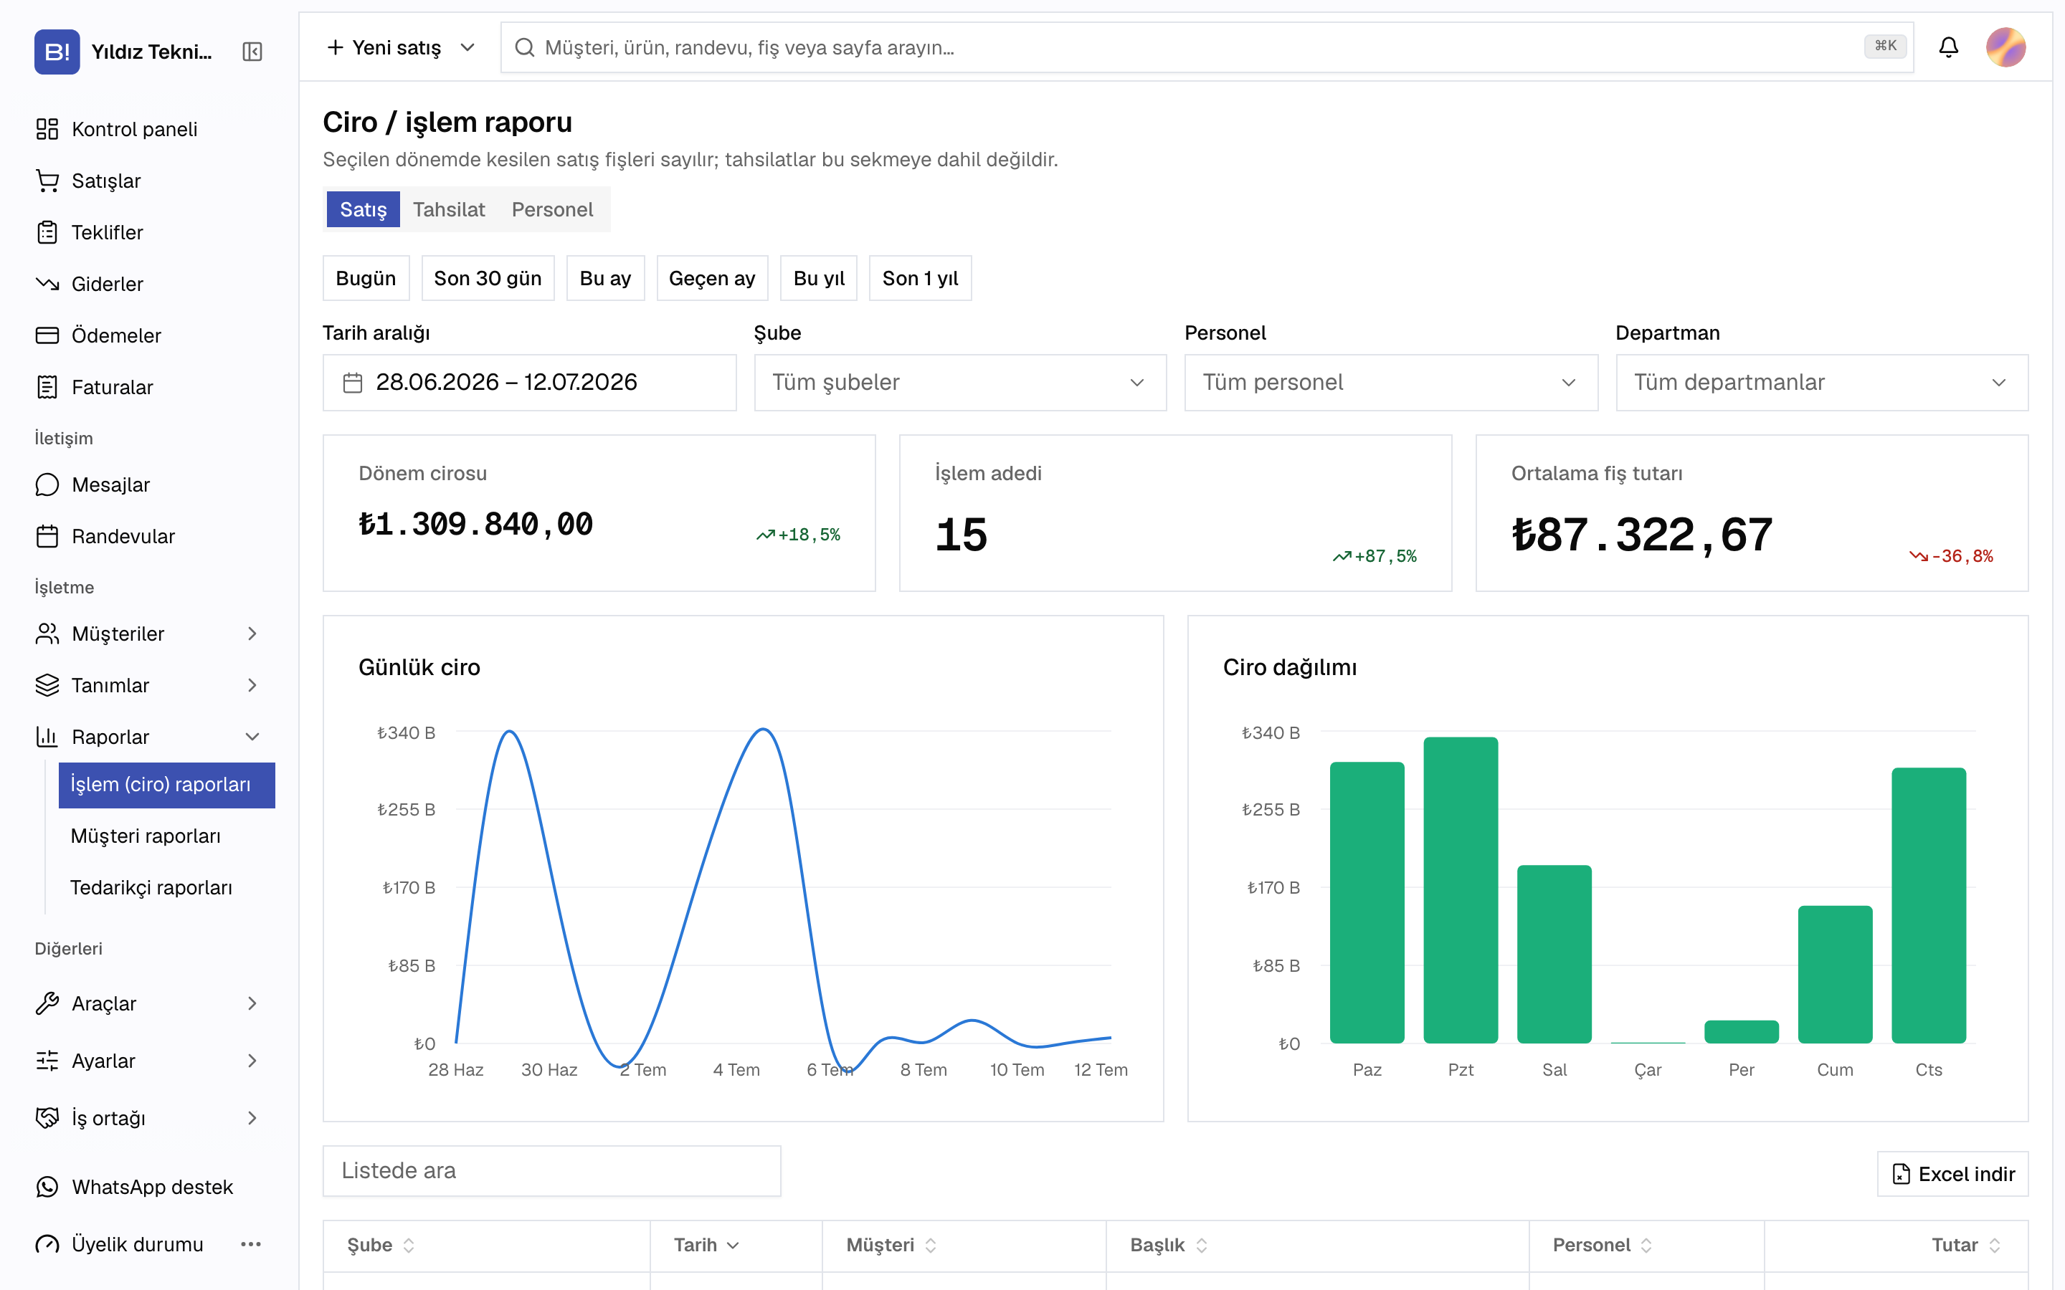2065x1290 pixels.
Task: Open Faturalar in the sidebar
Action: pyautogui.click(x=94, y=387)
